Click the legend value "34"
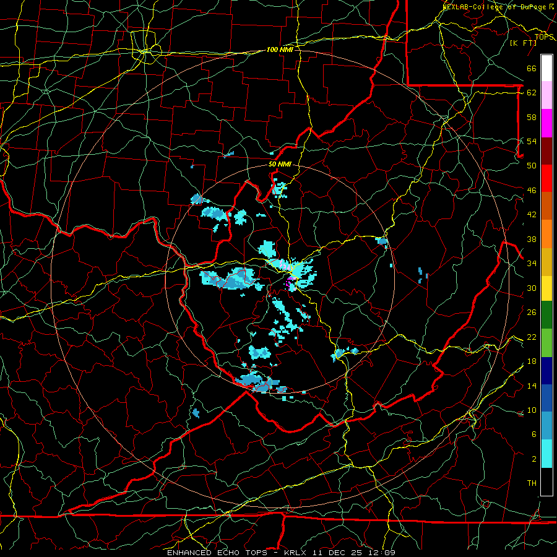This screenshot has height=557, width=557. pos(532,263)
